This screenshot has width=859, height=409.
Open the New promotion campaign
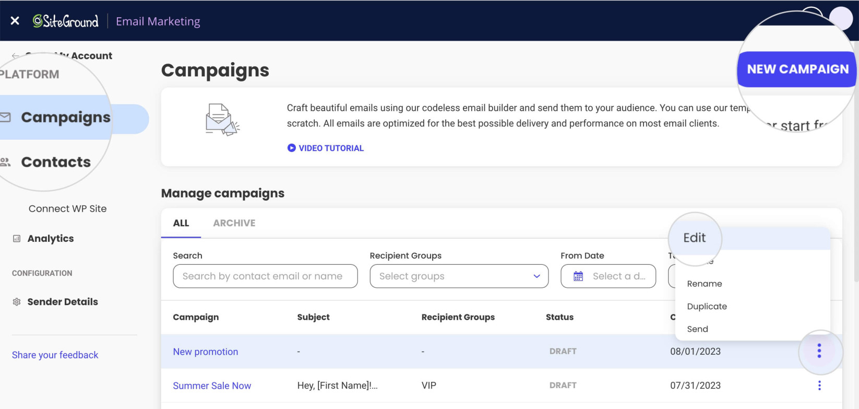point(206,352)
